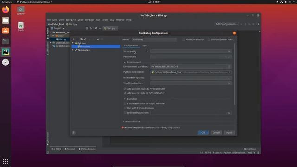Viewport: 297px width, 167px height.
Task: Click the Search Everywhere magnifier icon
Action: pyautogui.click(x=258, y=24)
